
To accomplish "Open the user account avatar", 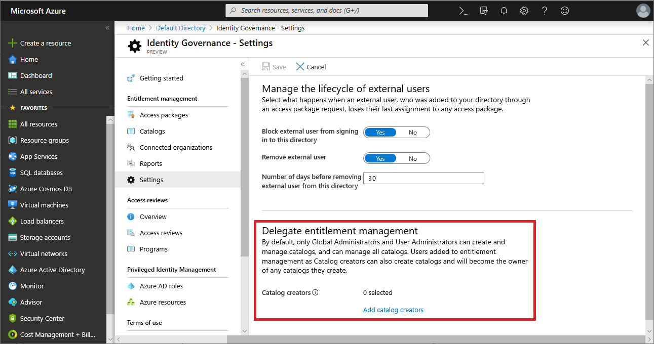I will (643, 11).
